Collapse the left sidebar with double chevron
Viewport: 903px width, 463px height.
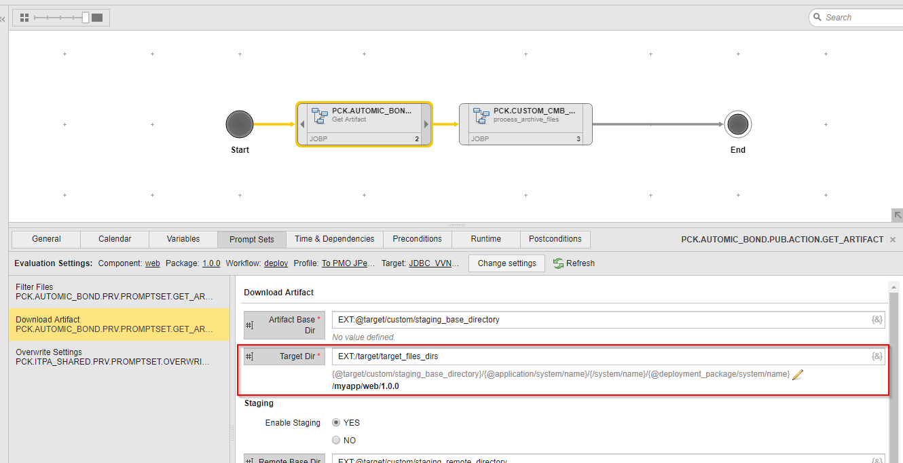coord(3,19)
